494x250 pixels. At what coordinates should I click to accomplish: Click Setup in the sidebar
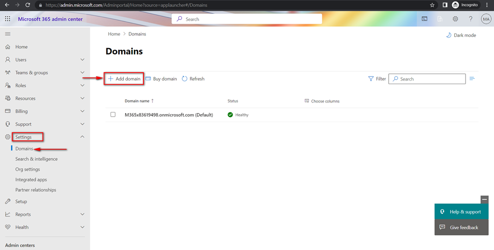(x=21, y=201)
